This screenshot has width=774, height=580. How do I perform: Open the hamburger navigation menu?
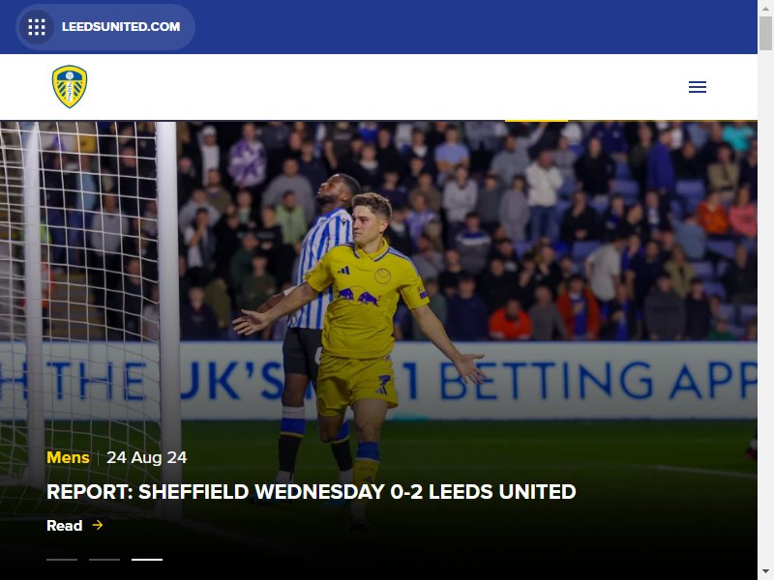tap(697, 87)
